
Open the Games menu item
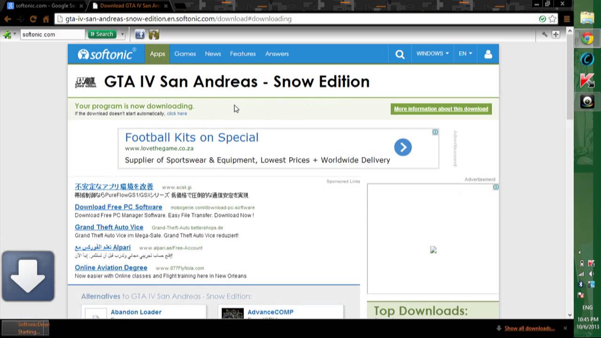(x=185, y=54)
